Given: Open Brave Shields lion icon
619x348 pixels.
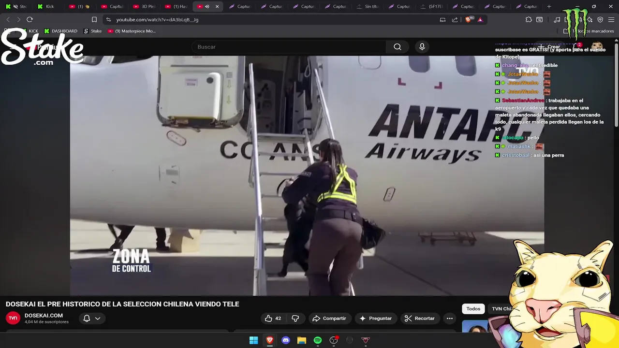Looking at the screenshot, I should [468, 19].
